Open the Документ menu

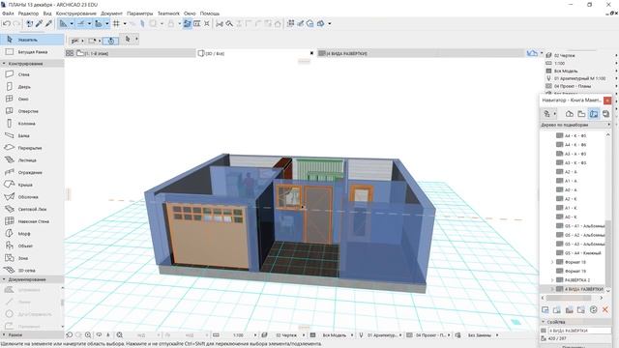112,14
